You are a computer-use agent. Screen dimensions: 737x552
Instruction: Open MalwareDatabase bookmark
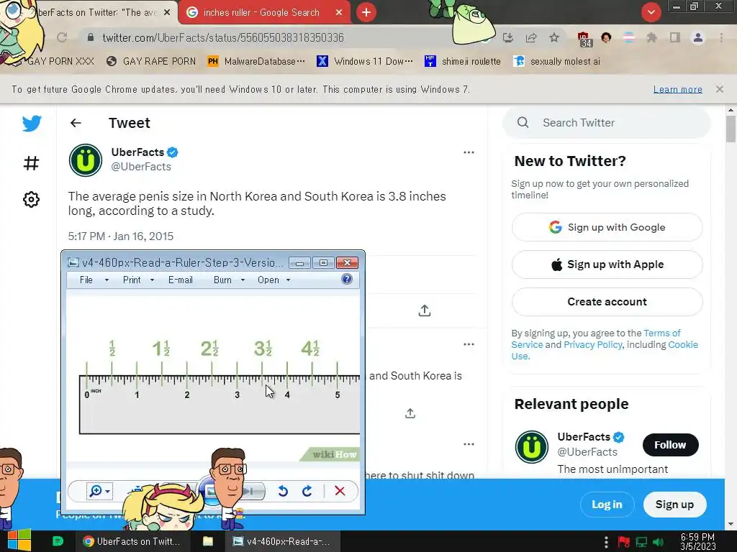[257, 62]
